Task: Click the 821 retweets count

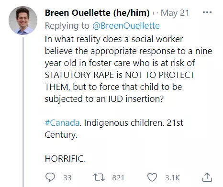Action: point(118,178)
